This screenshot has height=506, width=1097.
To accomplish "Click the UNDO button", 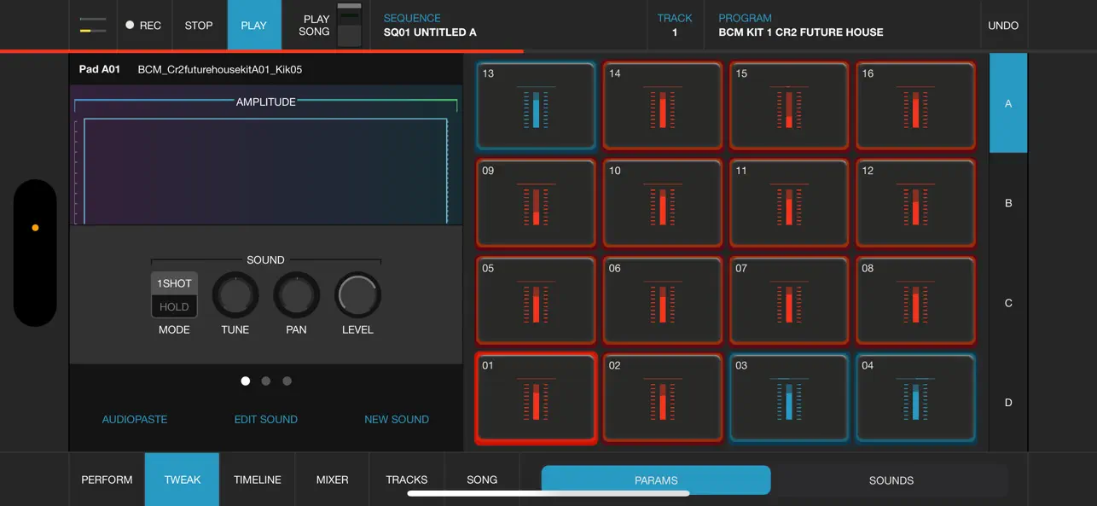I will tap(1003, 26).
